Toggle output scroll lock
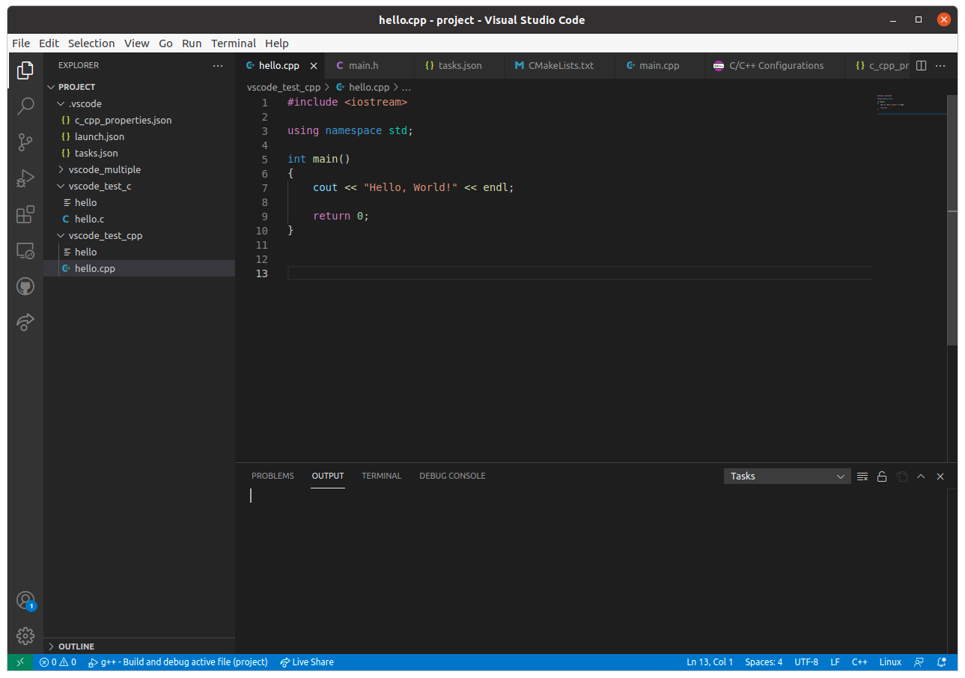The width and height of the screenshot is (965, 678). pos(882,476)
